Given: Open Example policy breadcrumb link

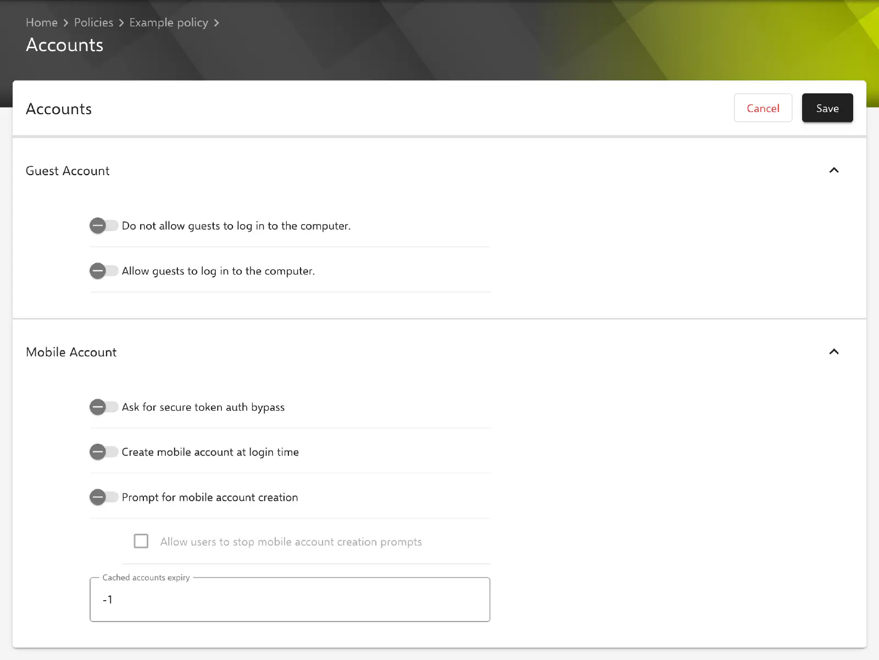Looking at the screenshot, I should tap(169, 23).
